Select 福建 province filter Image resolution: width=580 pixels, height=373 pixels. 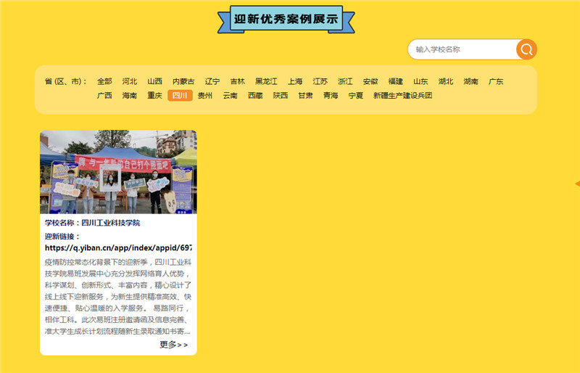click(x=395, y=81)
